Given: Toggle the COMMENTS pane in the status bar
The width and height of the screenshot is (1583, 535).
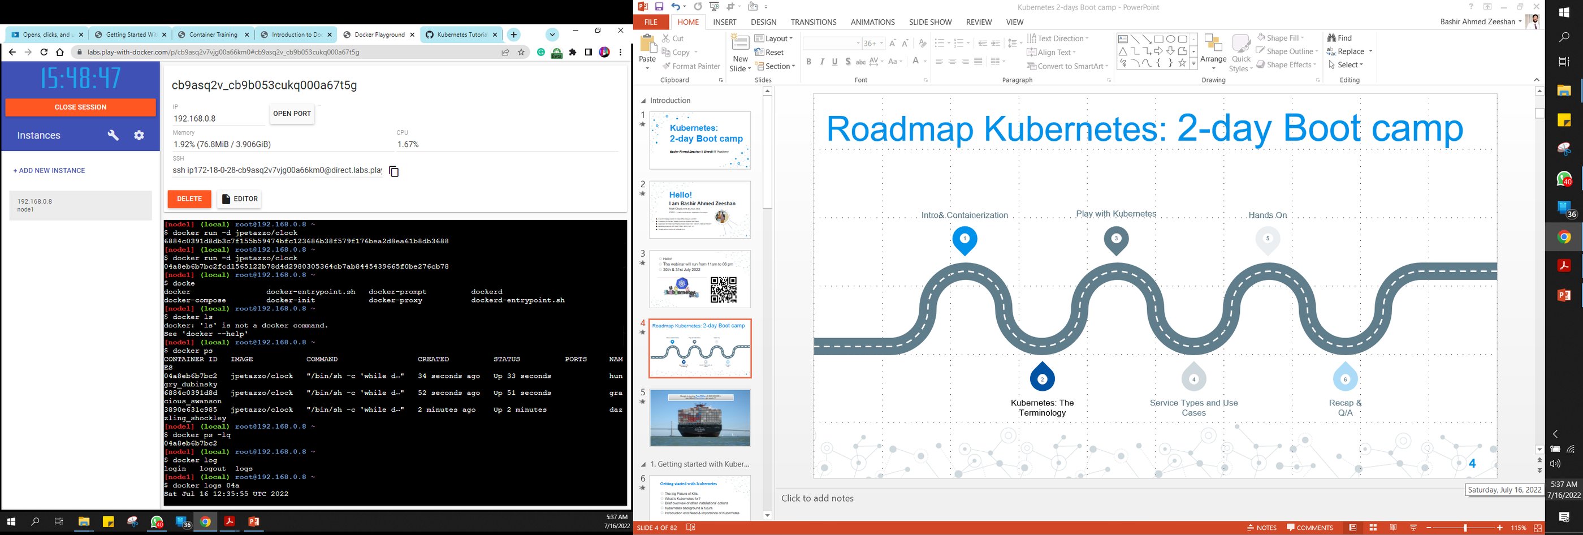Looking at the screenshot, I should point(1310,528).
